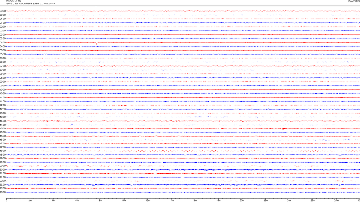Click the 10:00 trace time label
This screenshot has height=202, width=360.
(3, 89)
